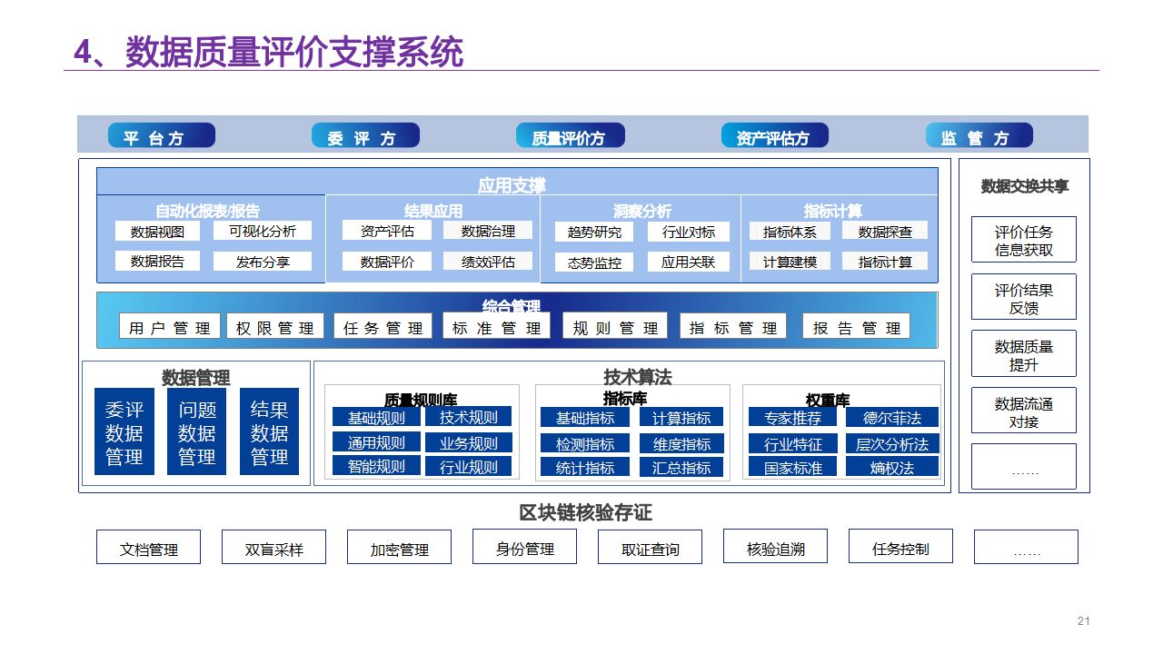Screen dimensions: 1163x654
Task: Click the 数据质量提升 box
Action: (1024, 354)
